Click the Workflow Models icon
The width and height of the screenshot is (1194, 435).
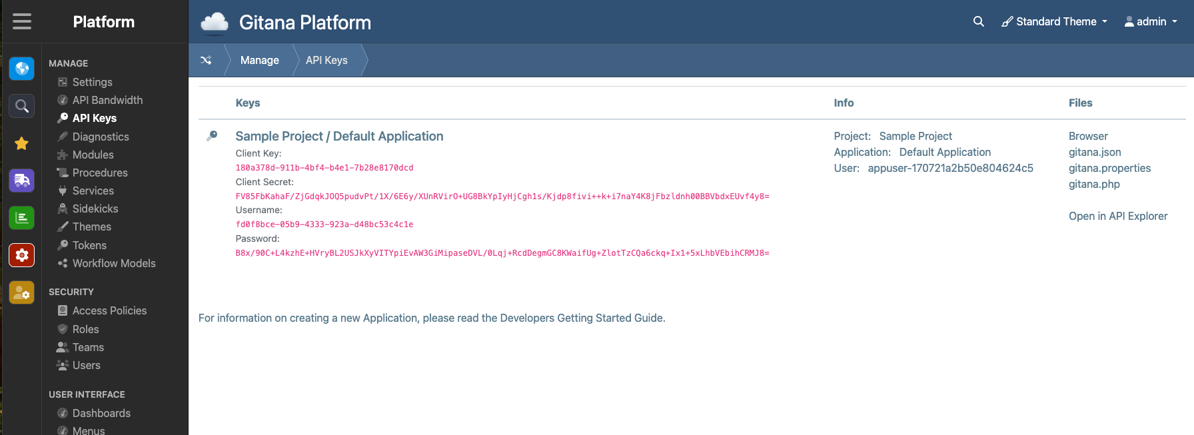coord(63,263)
